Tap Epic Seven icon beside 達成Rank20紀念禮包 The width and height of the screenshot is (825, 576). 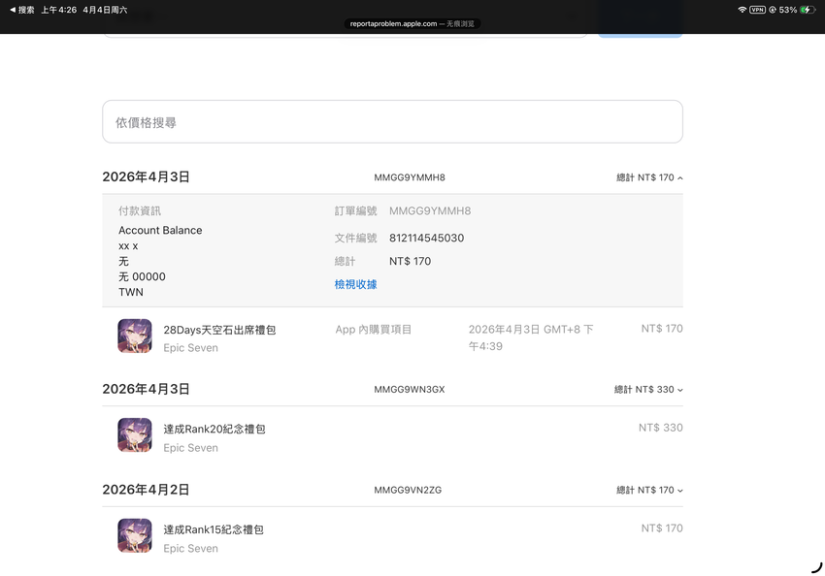point(135,435)
